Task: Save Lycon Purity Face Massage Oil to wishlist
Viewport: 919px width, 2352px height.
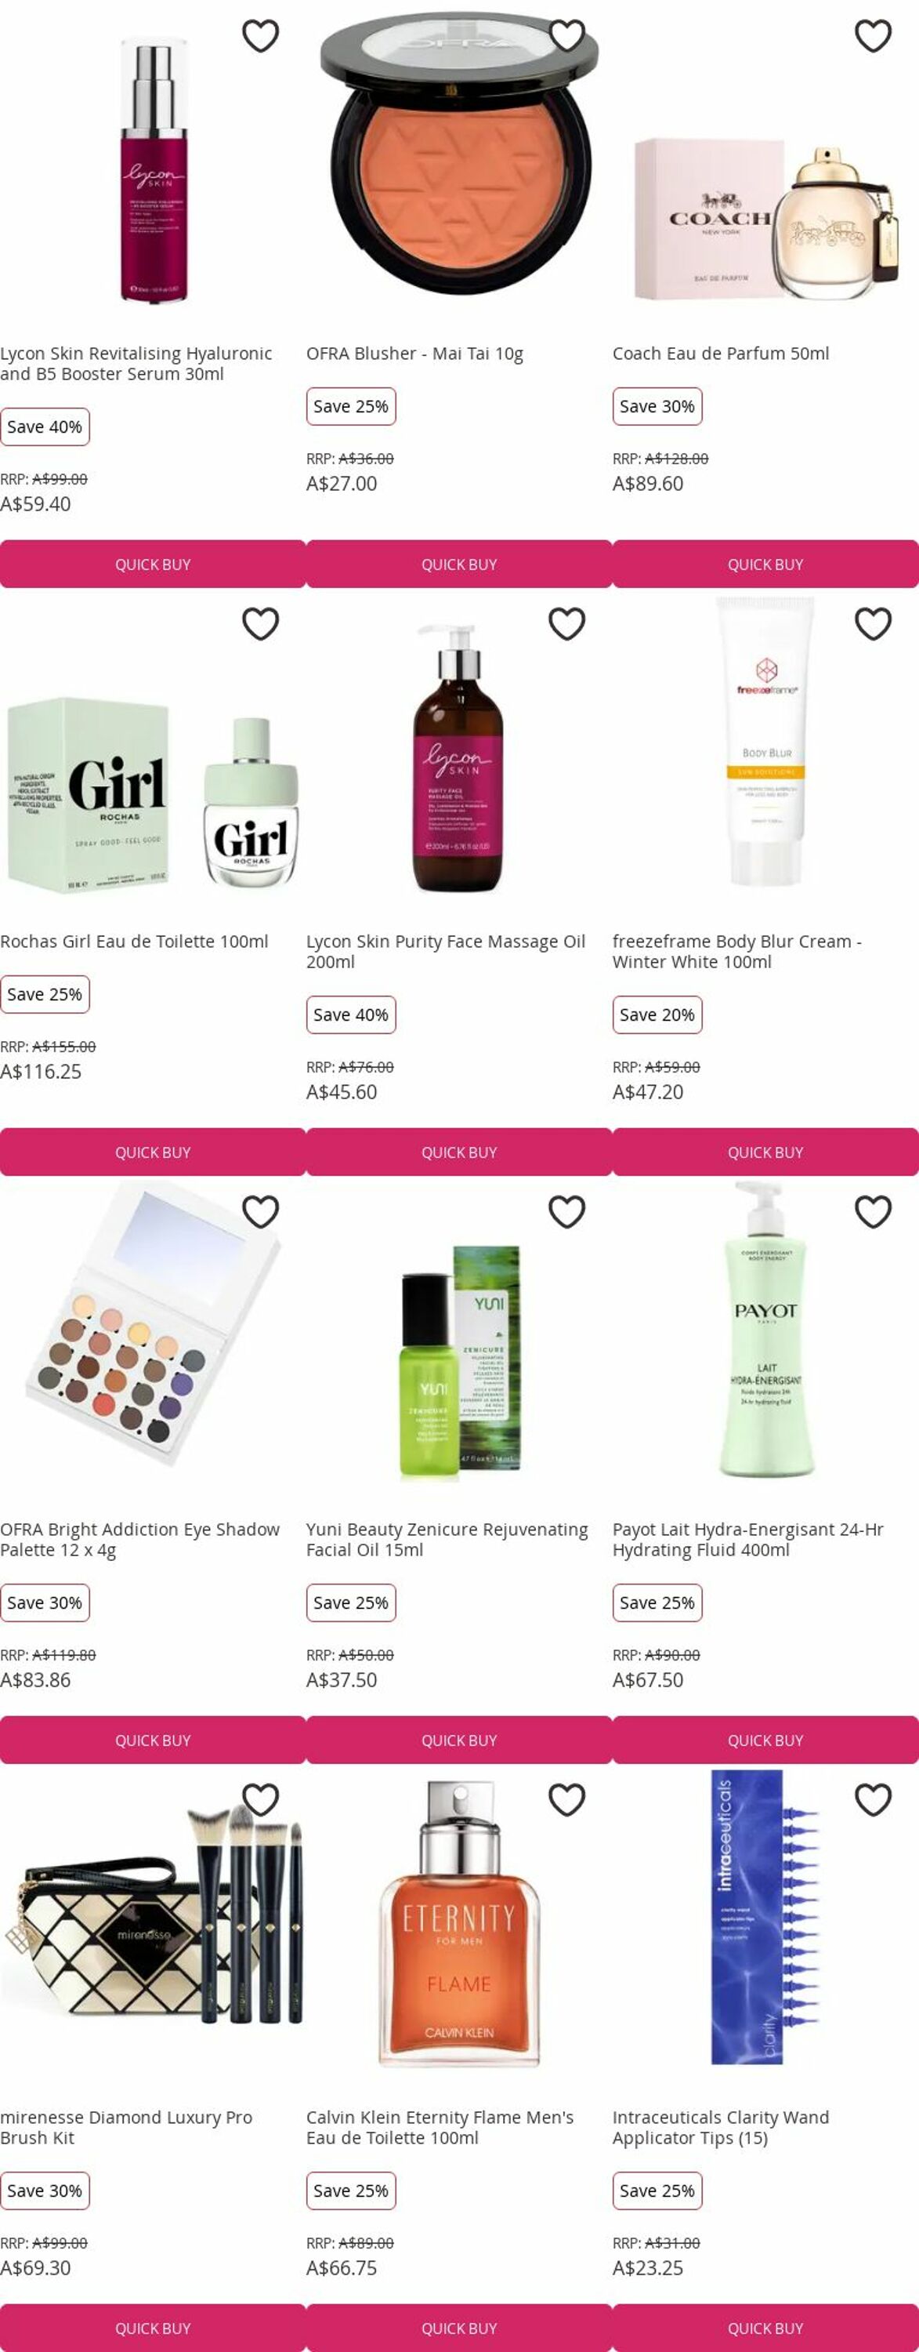Action: click(566, 625)
